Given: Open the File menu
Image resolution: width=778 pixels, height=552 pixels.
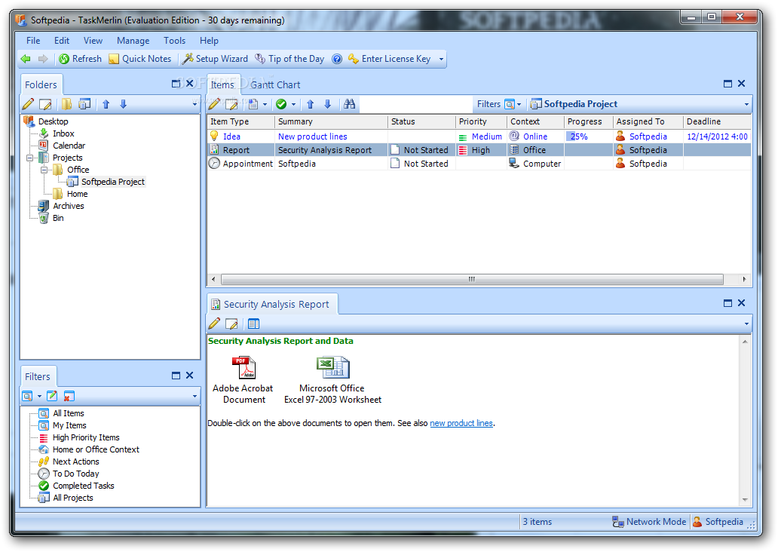Looking at the screenshot, I should (x=33, y=41).
